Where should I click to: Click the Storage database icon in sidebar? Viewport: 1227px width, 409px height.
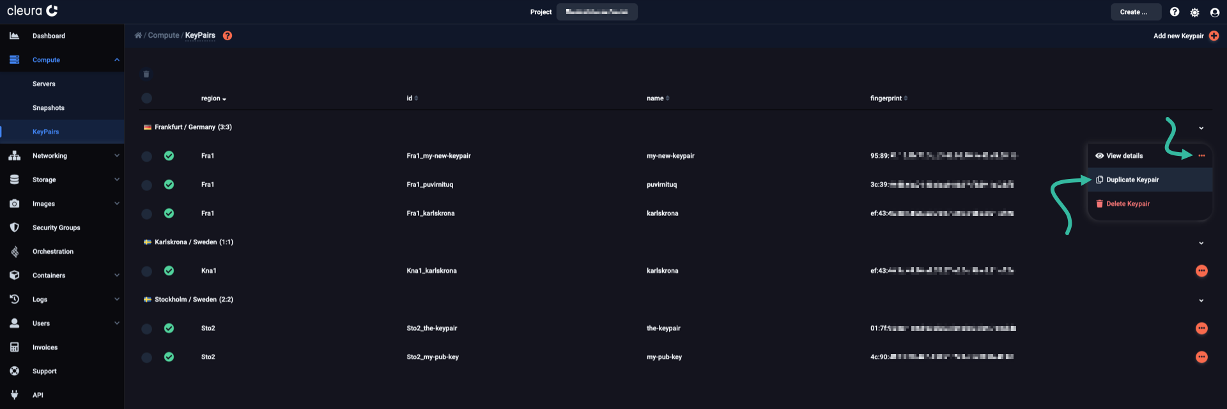pyautogui.click(x=14, y=180)
